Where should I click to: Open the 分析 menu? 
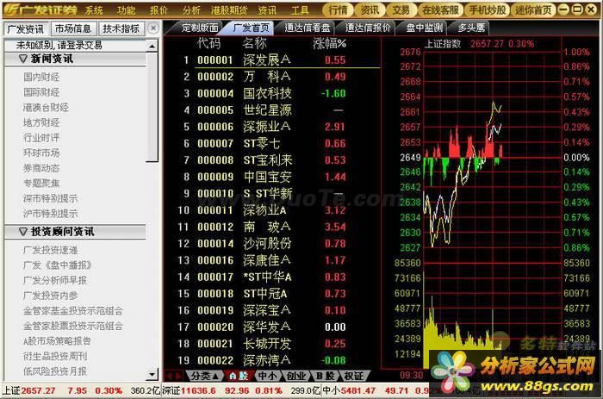pos(191,10)
